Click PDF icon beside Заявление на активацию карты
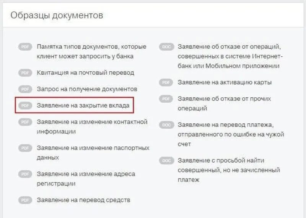 [x=166, y=82]
